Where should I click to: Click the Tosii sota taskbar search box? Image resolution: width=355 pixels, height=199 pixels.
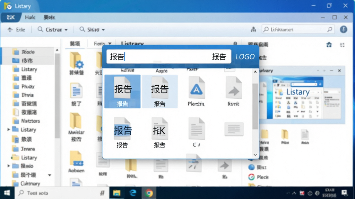coord(62,193)
